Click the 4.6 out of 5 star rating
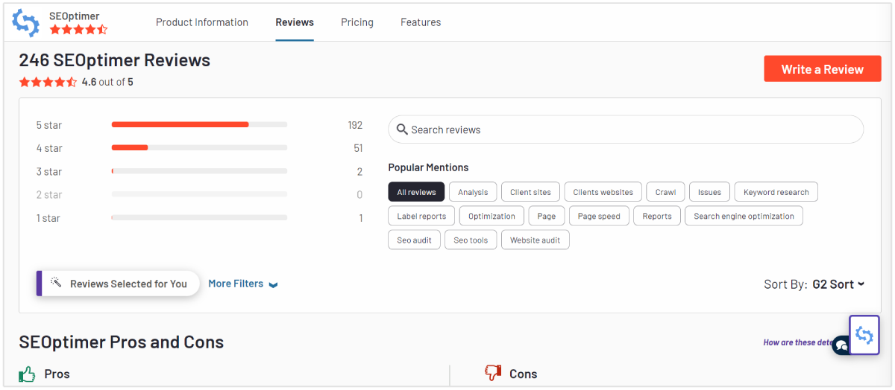This screenshot has height=390, width=895. tap(48, 82)
